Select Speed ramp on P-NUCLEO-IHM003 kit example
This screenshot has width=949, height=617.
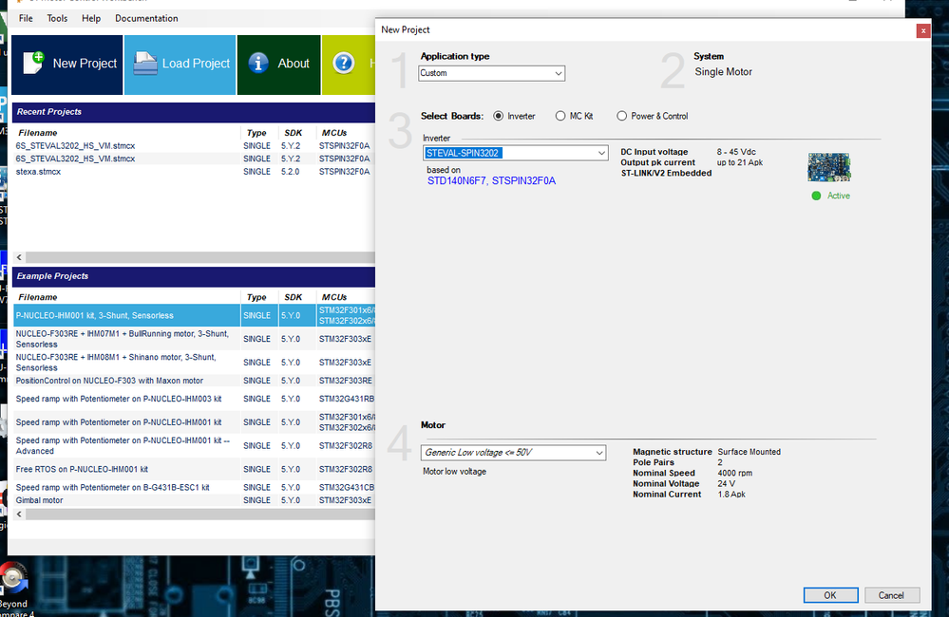pos(195,400)
